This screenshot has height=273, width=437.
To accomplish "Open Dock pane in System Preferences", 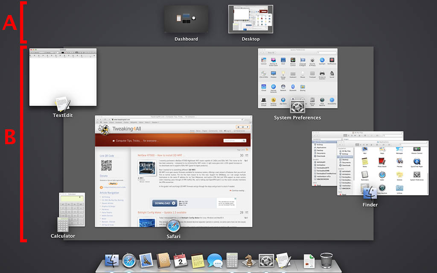I will (x=283, y=61).
